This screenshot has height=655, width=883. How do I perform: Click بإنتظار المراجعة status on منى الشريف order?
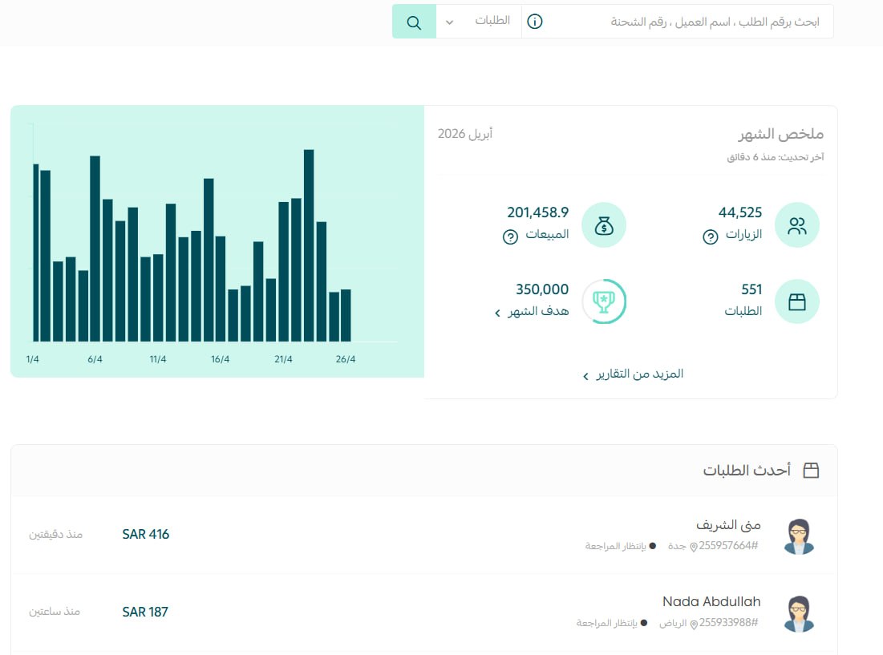(x=621, y=546)
